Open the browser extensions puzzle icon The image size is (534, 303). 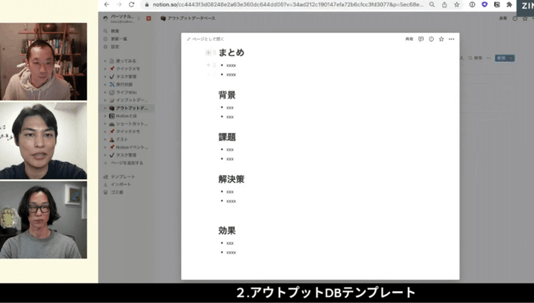509,5
